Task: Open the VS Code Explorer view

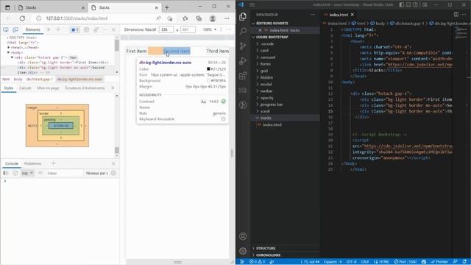Action: 243,16
